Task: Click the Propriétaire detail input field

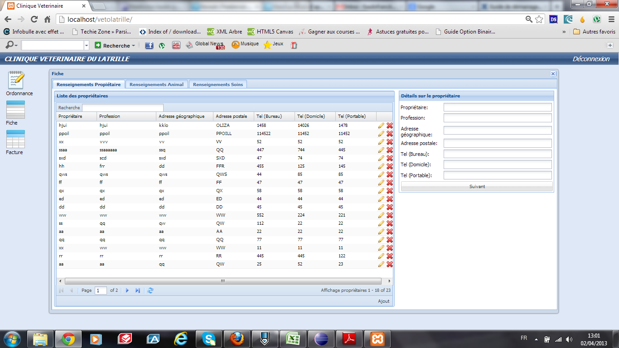Action: point(498,107)
